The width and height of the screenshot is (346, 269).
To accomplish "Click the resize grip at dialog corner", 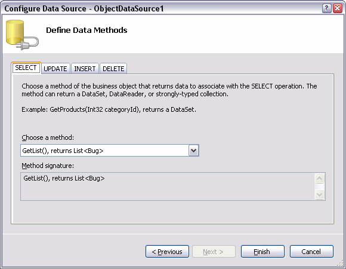I will tap(340, 263).
